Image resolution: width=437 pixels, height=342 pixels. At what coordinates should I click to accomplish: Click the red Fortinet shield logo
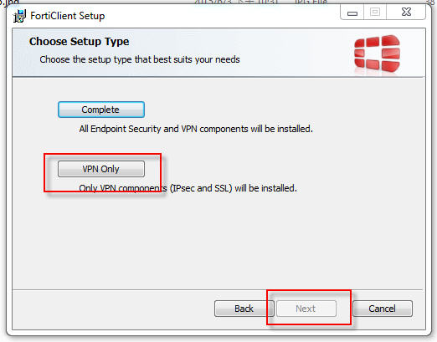377,53
